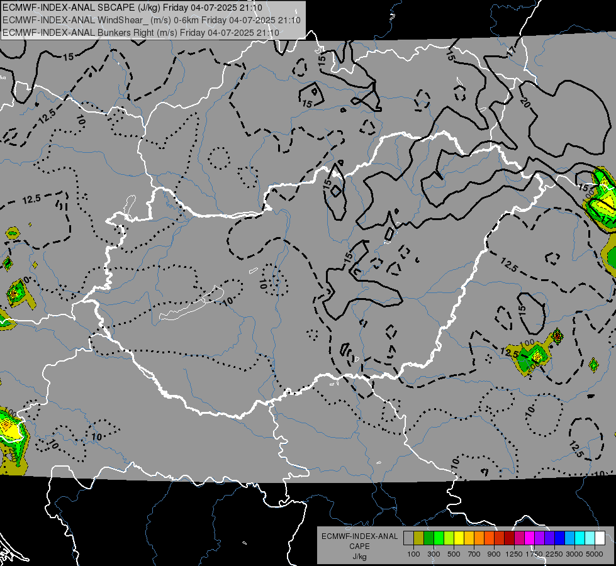Click the legend value 5000
Image resolution: width=616 pixels, height=566 pixels.
tap(595, 554)
